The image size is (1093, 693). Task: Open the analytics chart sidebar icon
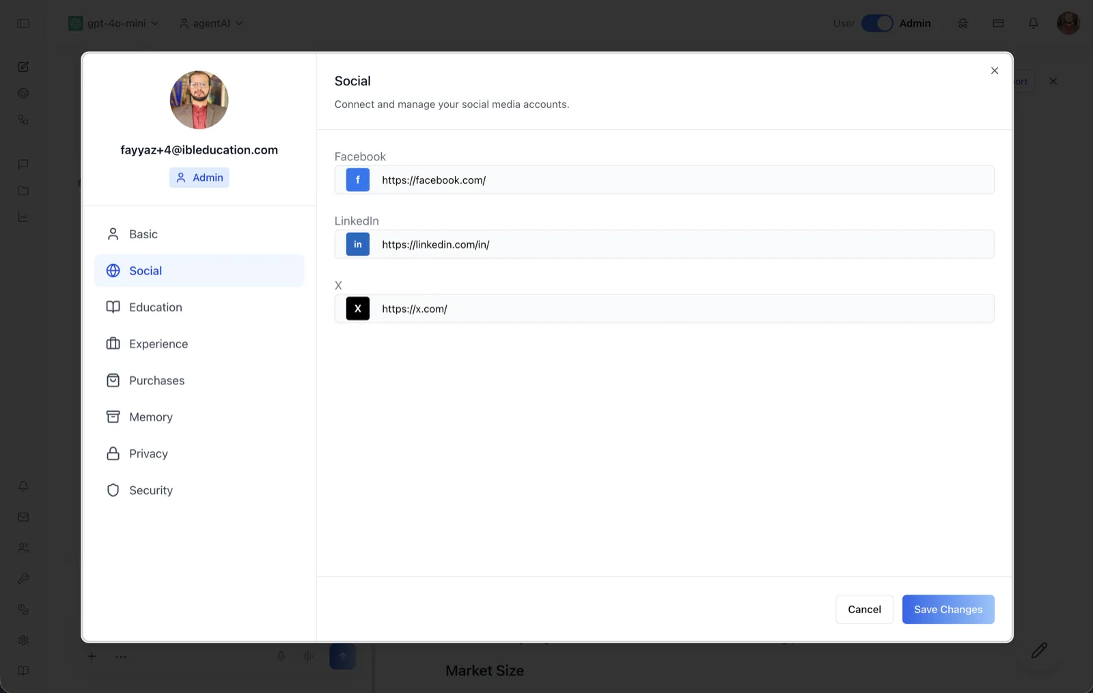(x=23, y=217)
